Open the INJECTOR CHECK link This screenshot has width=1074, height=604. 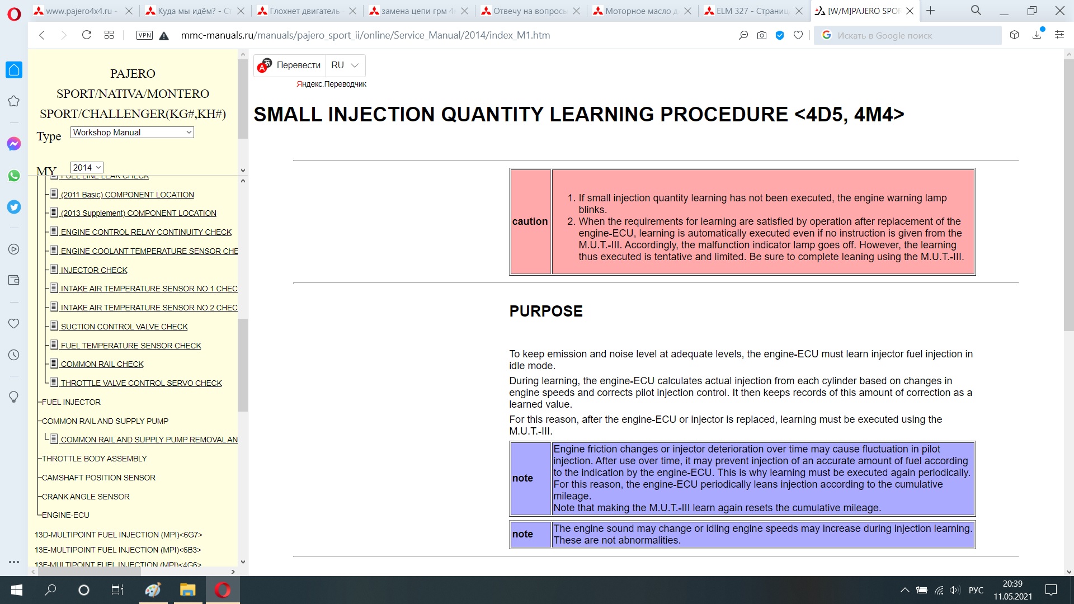[94, 270]
